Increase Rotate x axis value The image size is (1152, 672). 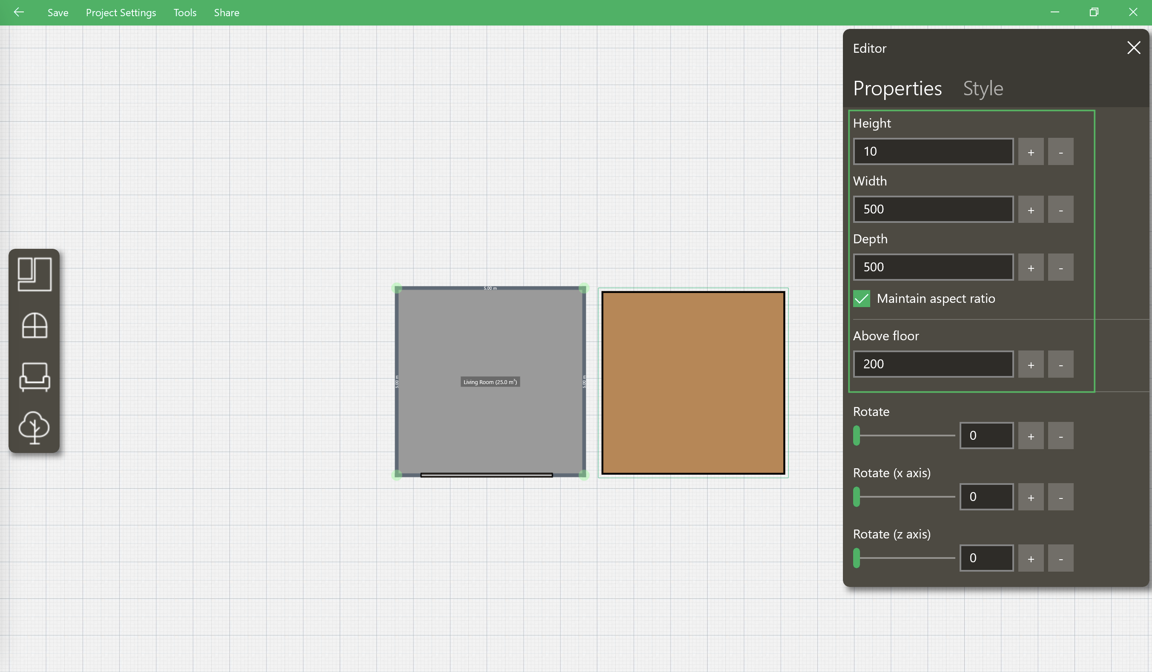pos(1030,497)
